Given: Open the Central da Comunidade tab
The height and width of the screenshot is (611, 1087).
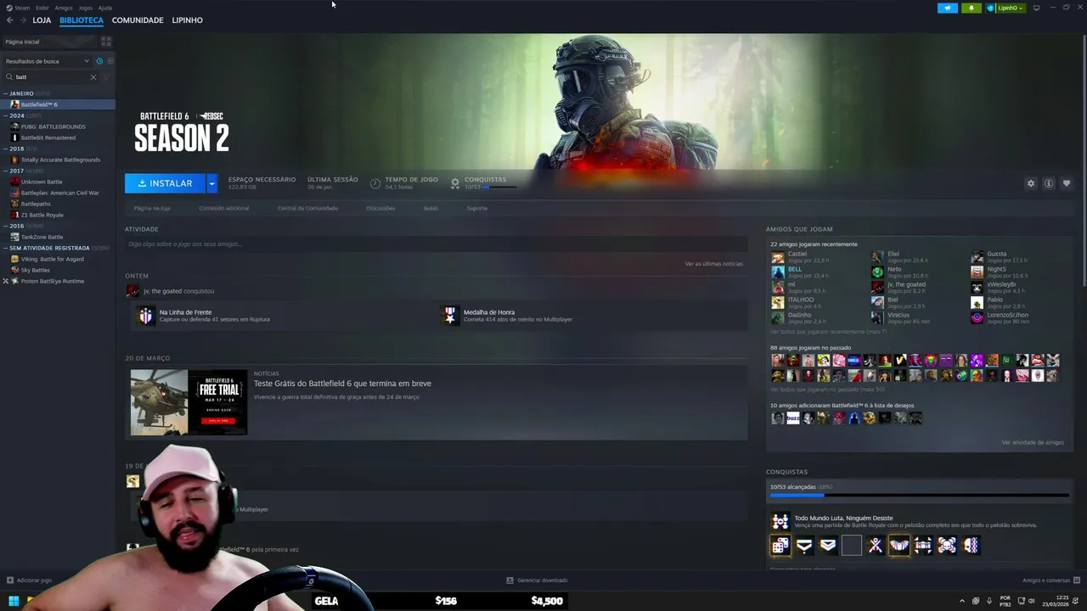Looking at the screenshot, I should [x=307, y=208].
